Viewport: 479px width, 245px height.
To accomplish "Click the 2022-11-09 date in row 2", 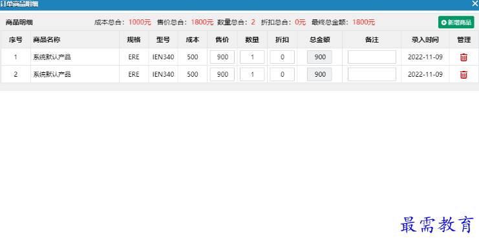I will point(425,74).
